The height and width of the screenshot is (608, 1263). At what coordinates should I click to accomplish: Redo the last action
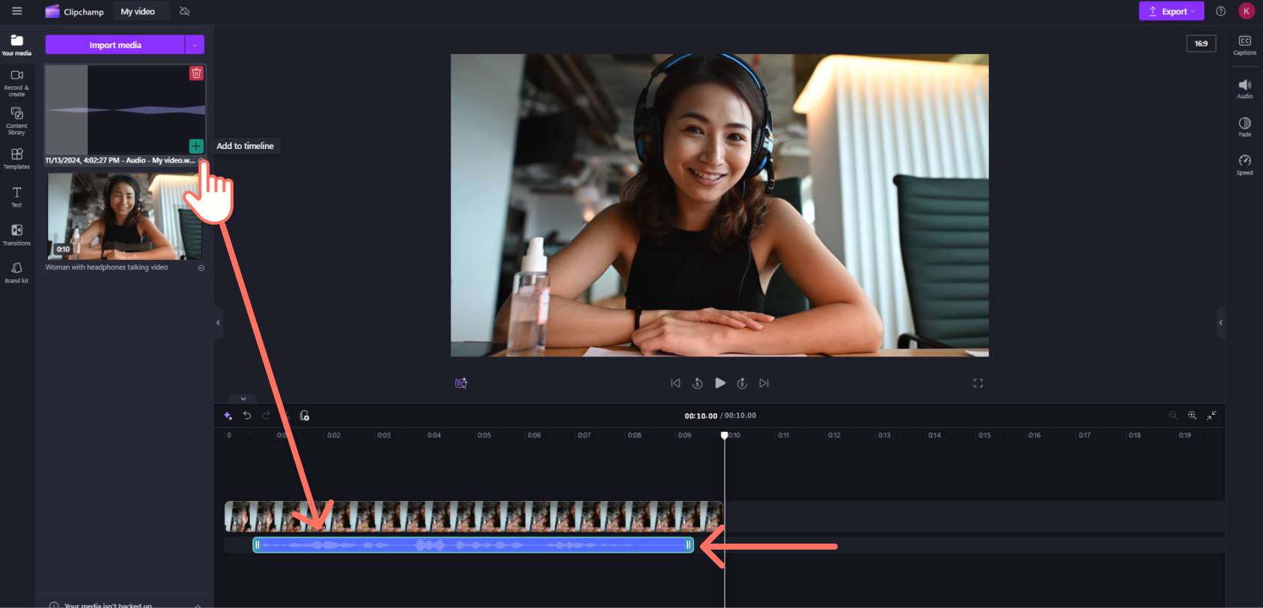pos(267,416)
